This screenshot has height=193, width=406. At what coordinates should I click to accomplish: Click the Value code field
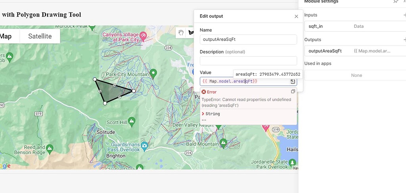coord(244,81)
